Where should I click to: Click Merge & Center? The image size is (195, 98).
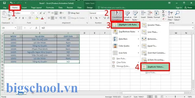(76, 18)
